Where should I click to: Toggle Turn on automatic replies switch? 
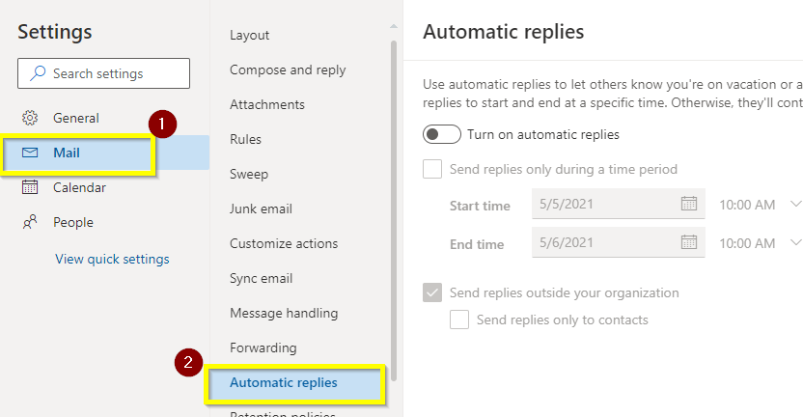coord(441,134)
